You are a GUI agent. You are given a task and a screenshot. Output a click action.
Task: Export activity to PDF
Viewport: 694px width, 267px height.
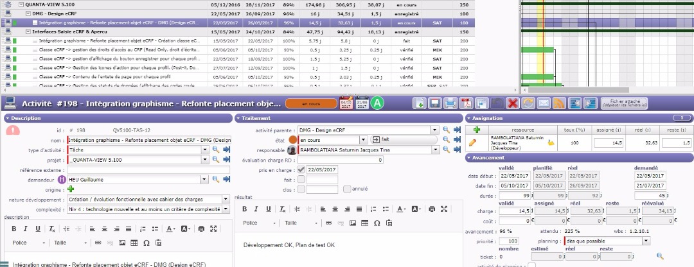tap(466, 103)
